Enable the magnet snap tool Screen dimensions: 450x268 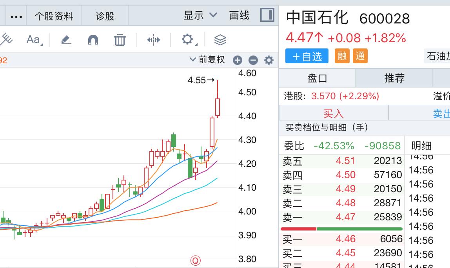click(93, 39)
